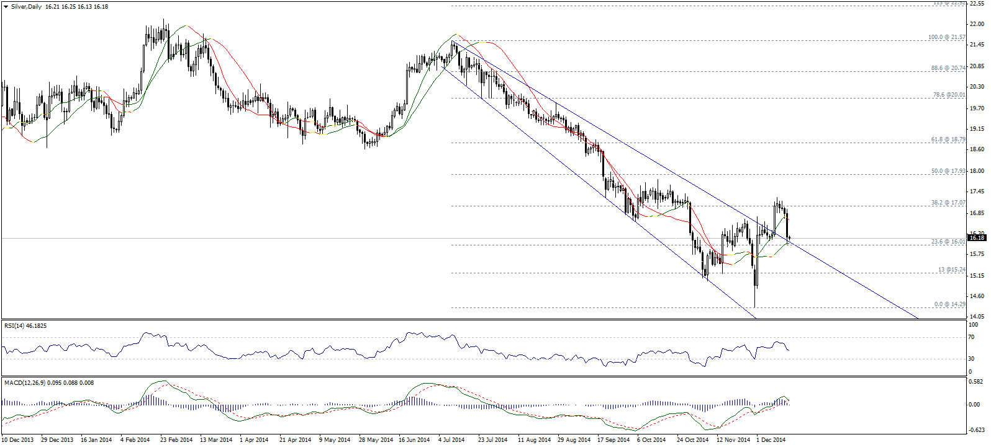Click date label "11 Aug 2014"
This screenshot has width=991, height=445.
tap(534, 440)
